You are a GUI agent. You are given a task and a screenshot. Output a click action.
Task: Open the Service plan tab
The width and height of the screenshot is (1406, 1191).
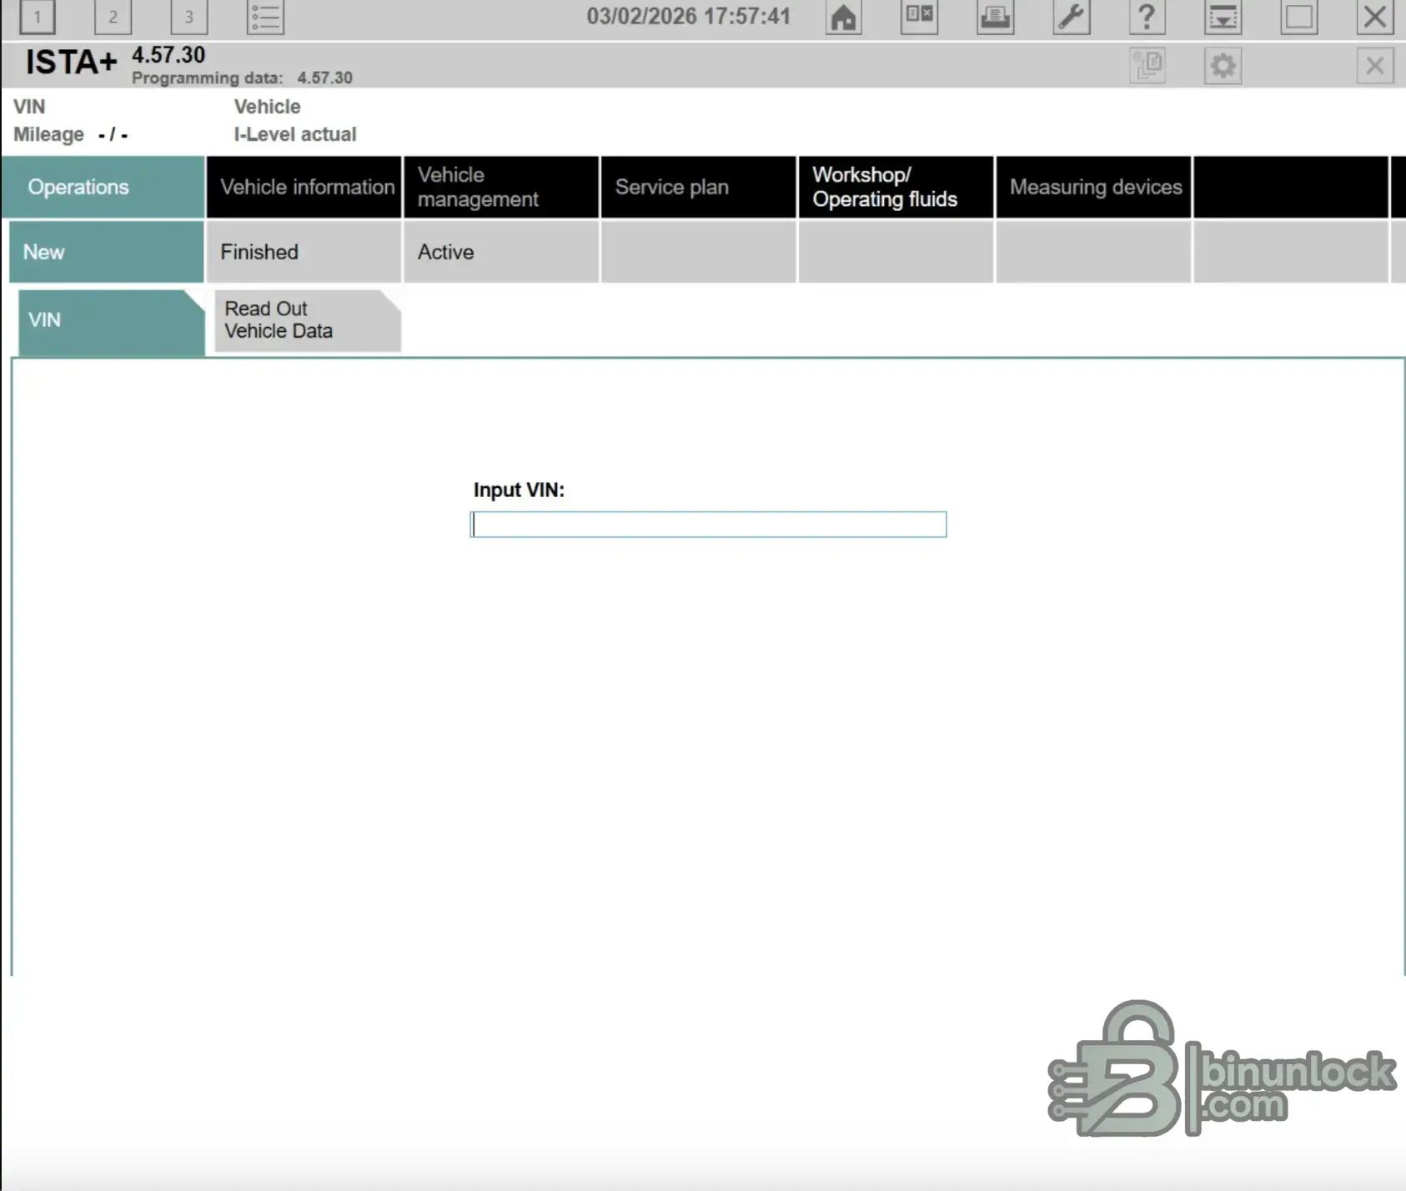[x=699, y=187]
